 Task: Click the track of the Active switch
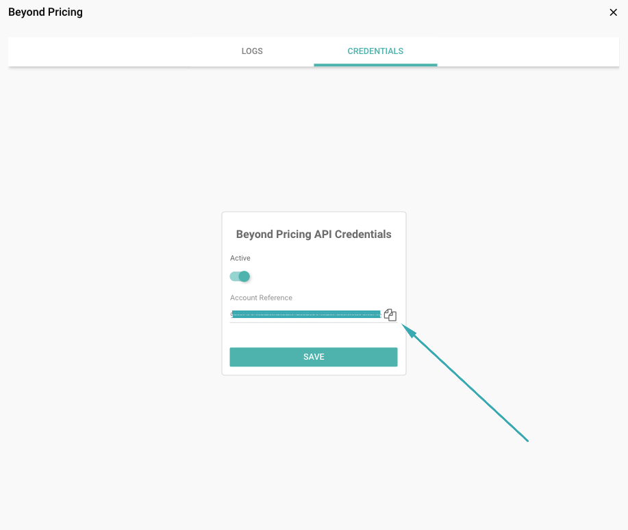pyautogui.click(x=234, y=276)
